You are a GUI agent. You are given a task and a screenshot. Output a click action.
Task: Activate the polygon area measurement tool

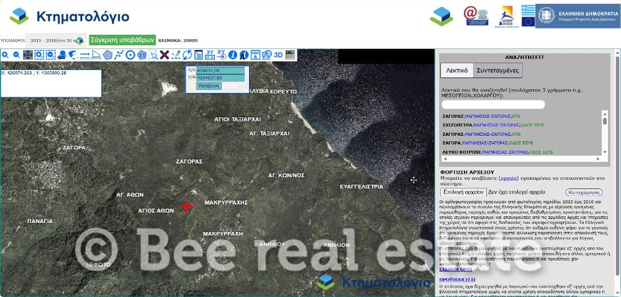pyautogui.click(x=107, y=55)
